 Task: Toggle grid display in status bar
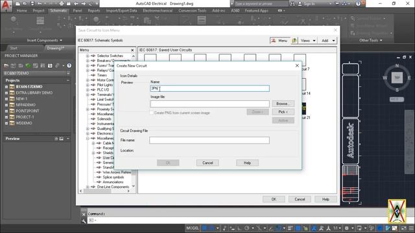coord(205,228)
